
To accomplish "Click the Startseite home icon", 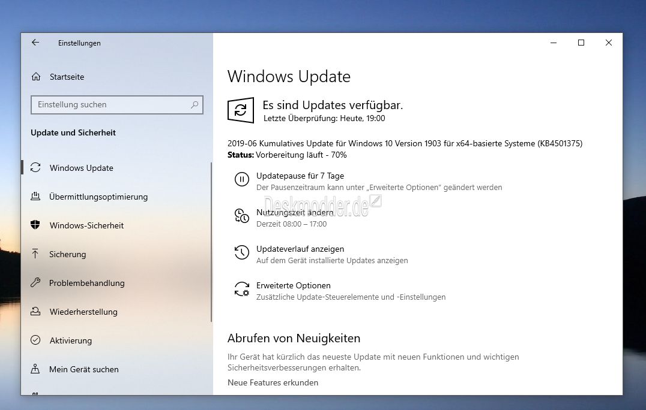I will pos(36,77).
